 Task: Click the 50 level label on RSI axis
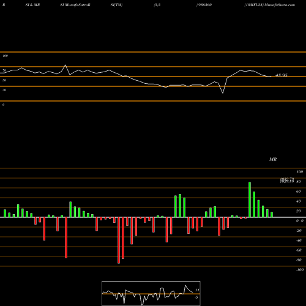pyautogui.click(x=4, y=80)
